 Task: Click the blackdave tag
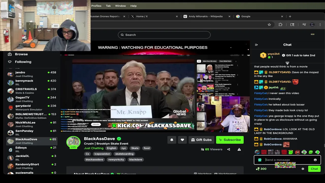click(136, 160)
